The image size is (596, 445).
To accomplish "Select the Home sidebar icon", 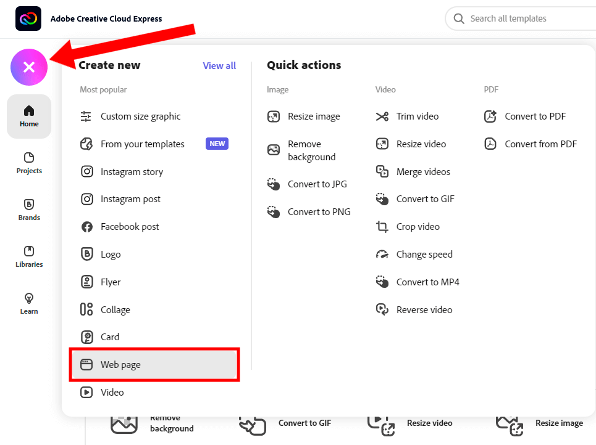I will [29, 111].
